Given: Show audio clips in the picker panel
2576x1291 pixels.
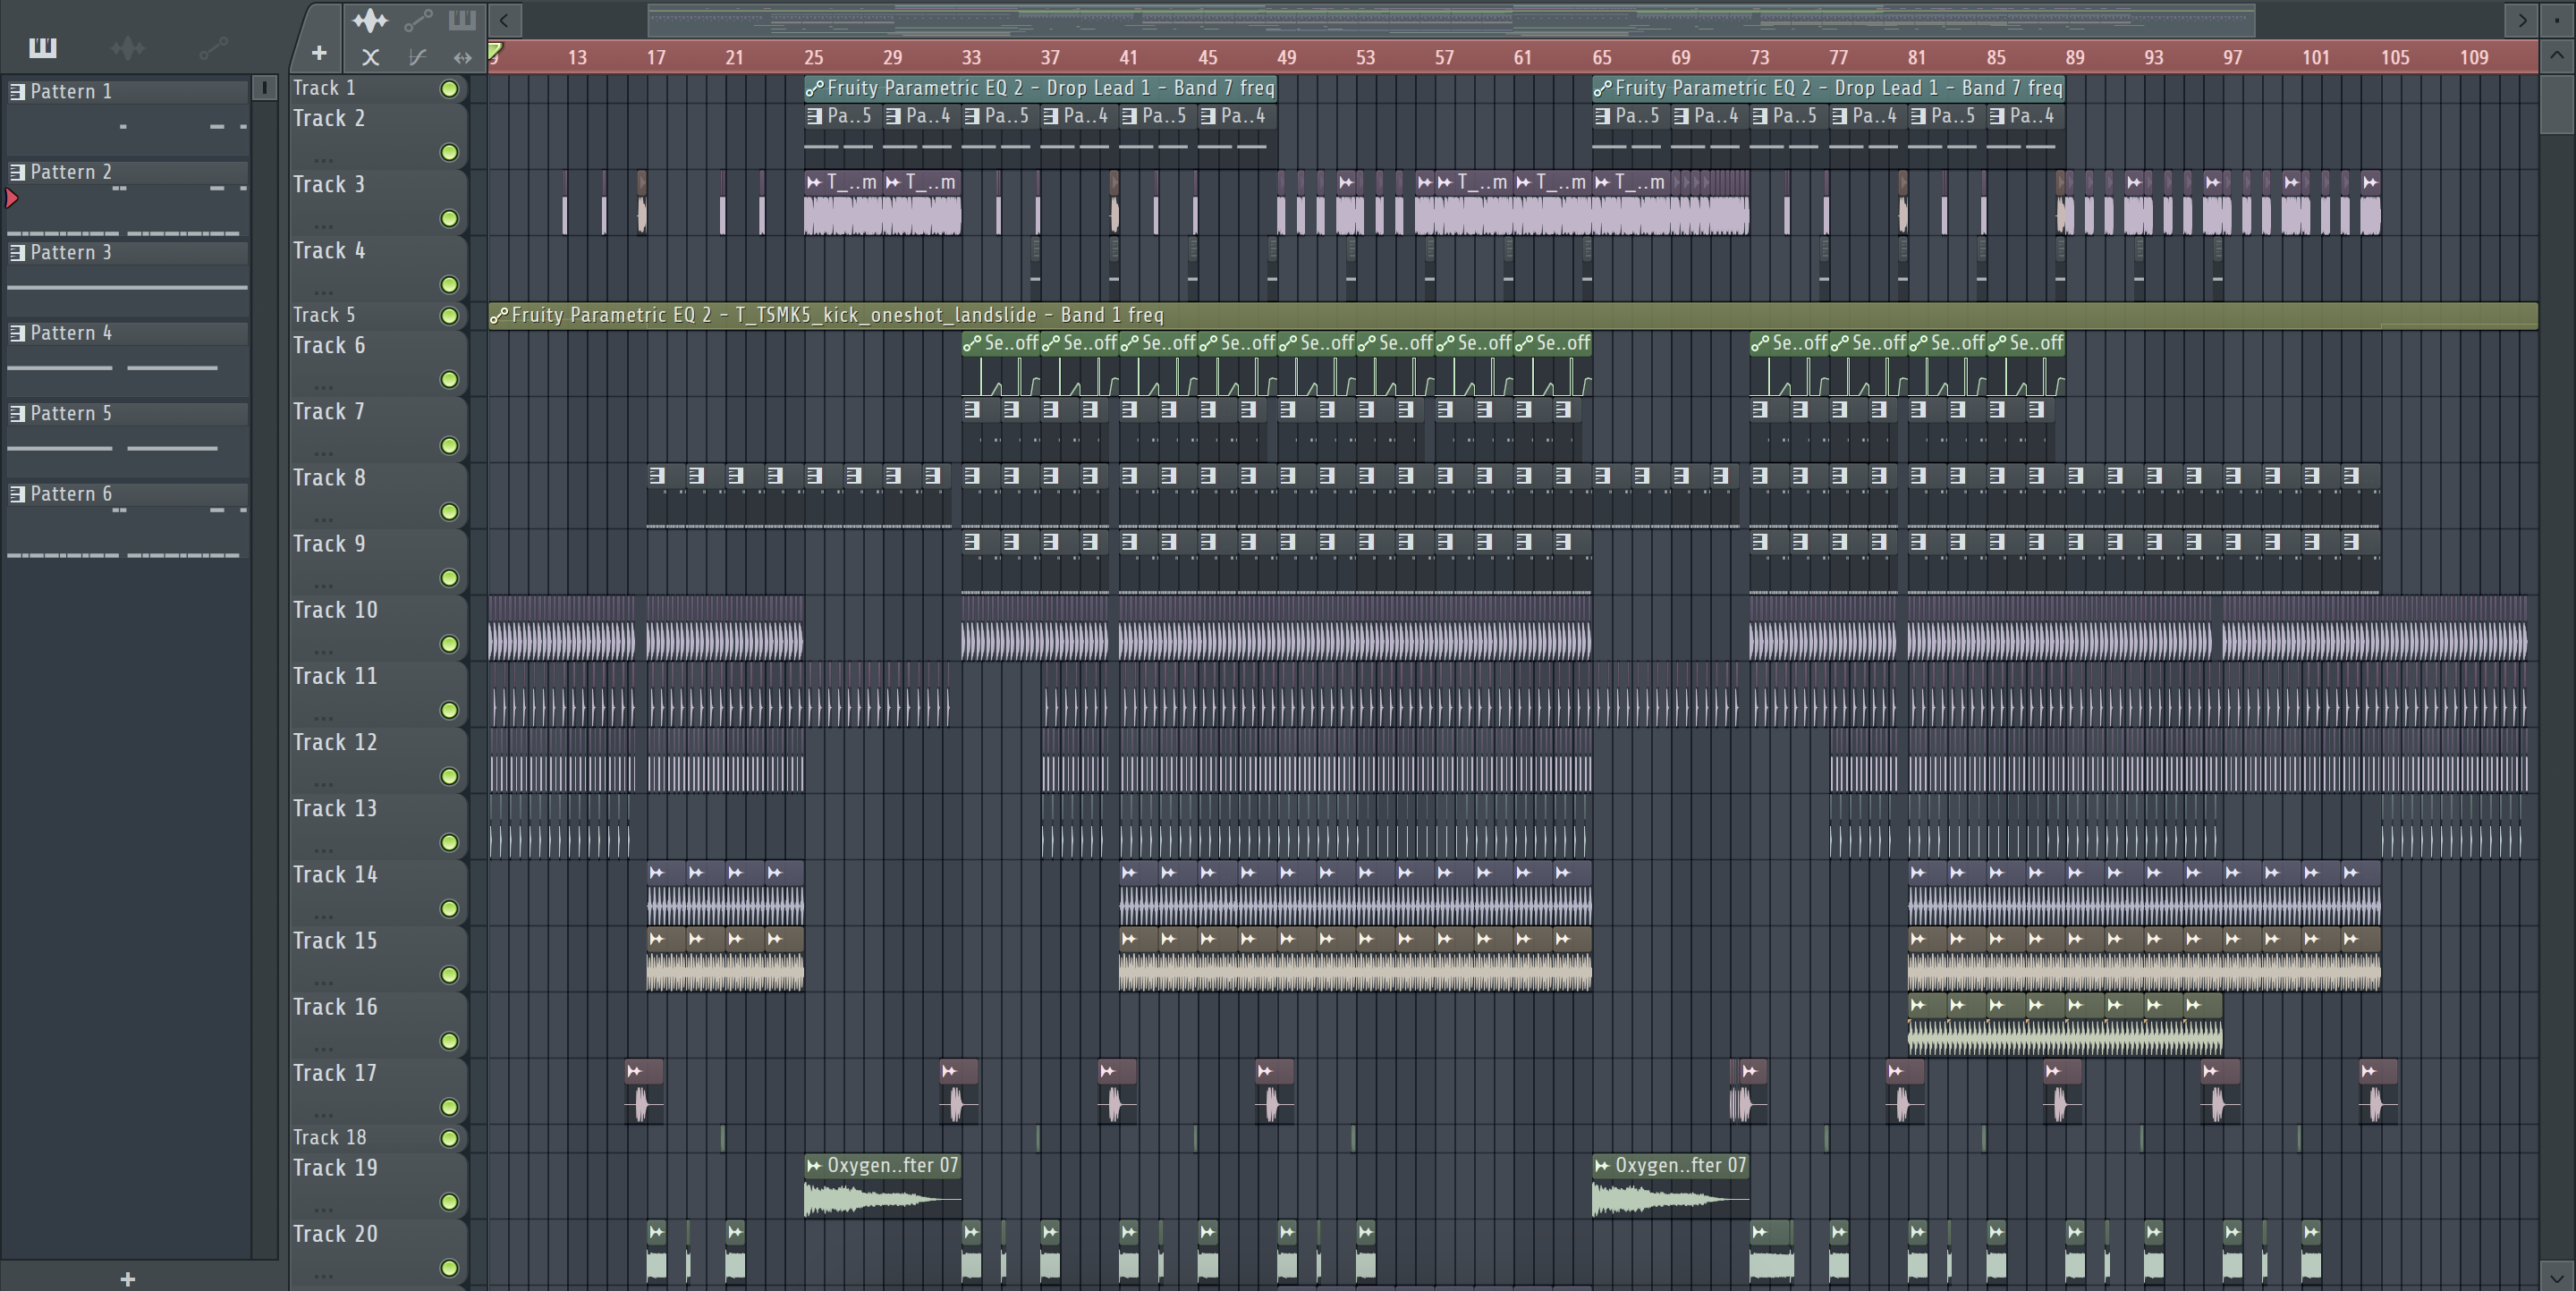Looking at the screenshot, I should click(128, 47).
